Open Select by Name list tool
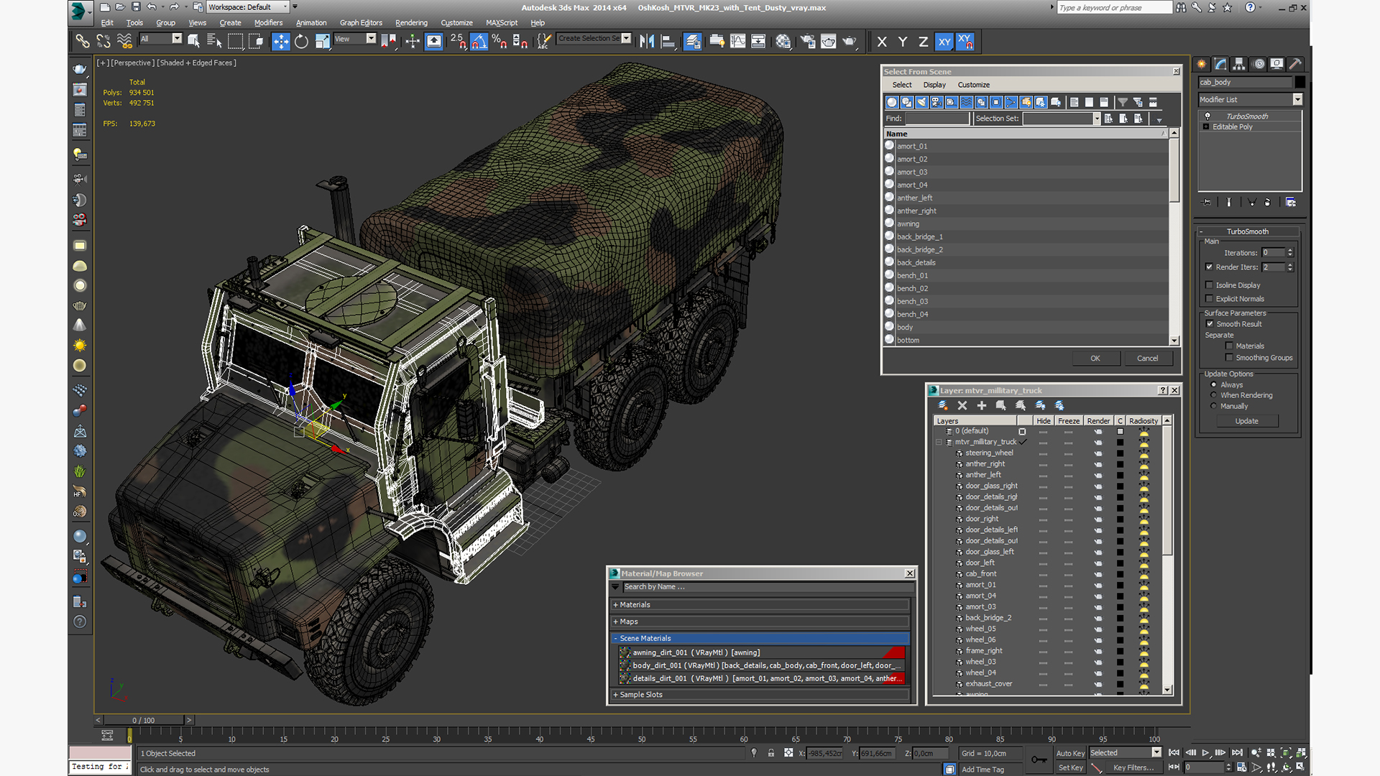 coord(214,42)
